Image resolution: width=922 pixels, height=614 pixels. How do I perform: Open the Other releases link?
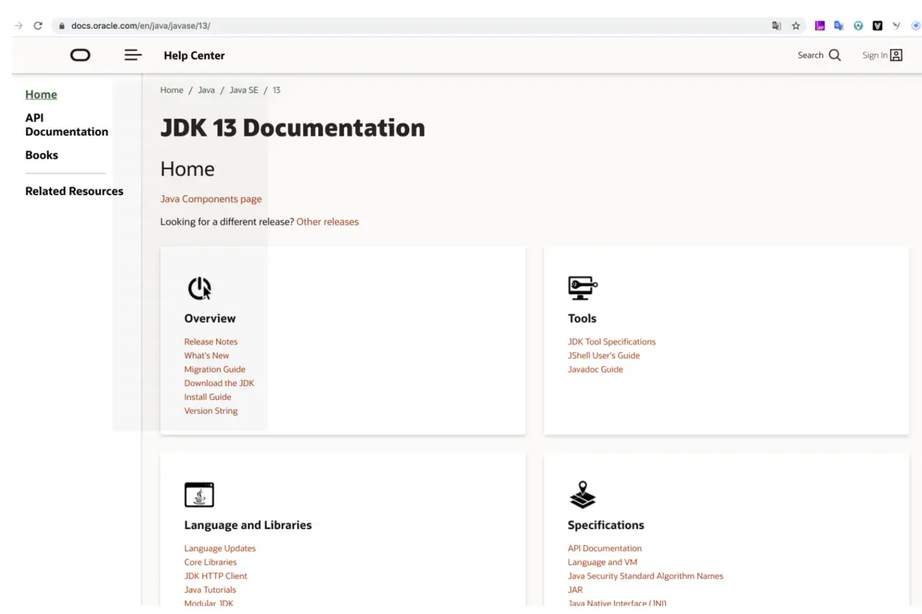coord(328,222)
